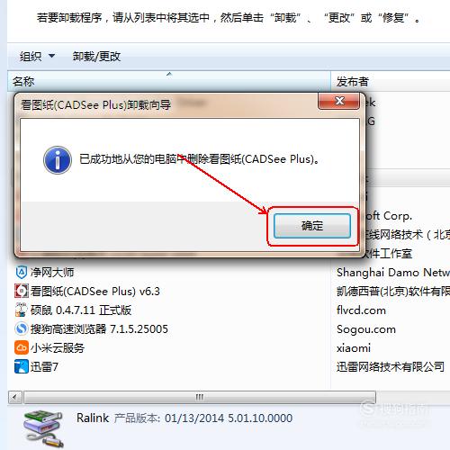450x450 pixels.
Task: Click the 确定 button in the dialog
Action: coord(312,226)
